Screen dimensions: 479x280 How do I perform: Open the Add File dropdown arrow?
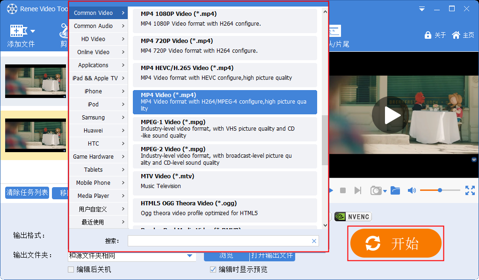pyautogui.click(x=33, y=31)
